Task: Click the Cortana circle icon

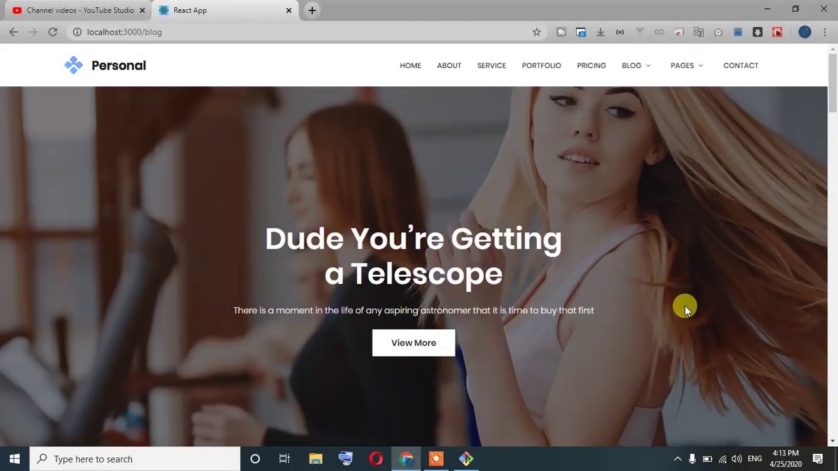Action: (x=255, y=459)
